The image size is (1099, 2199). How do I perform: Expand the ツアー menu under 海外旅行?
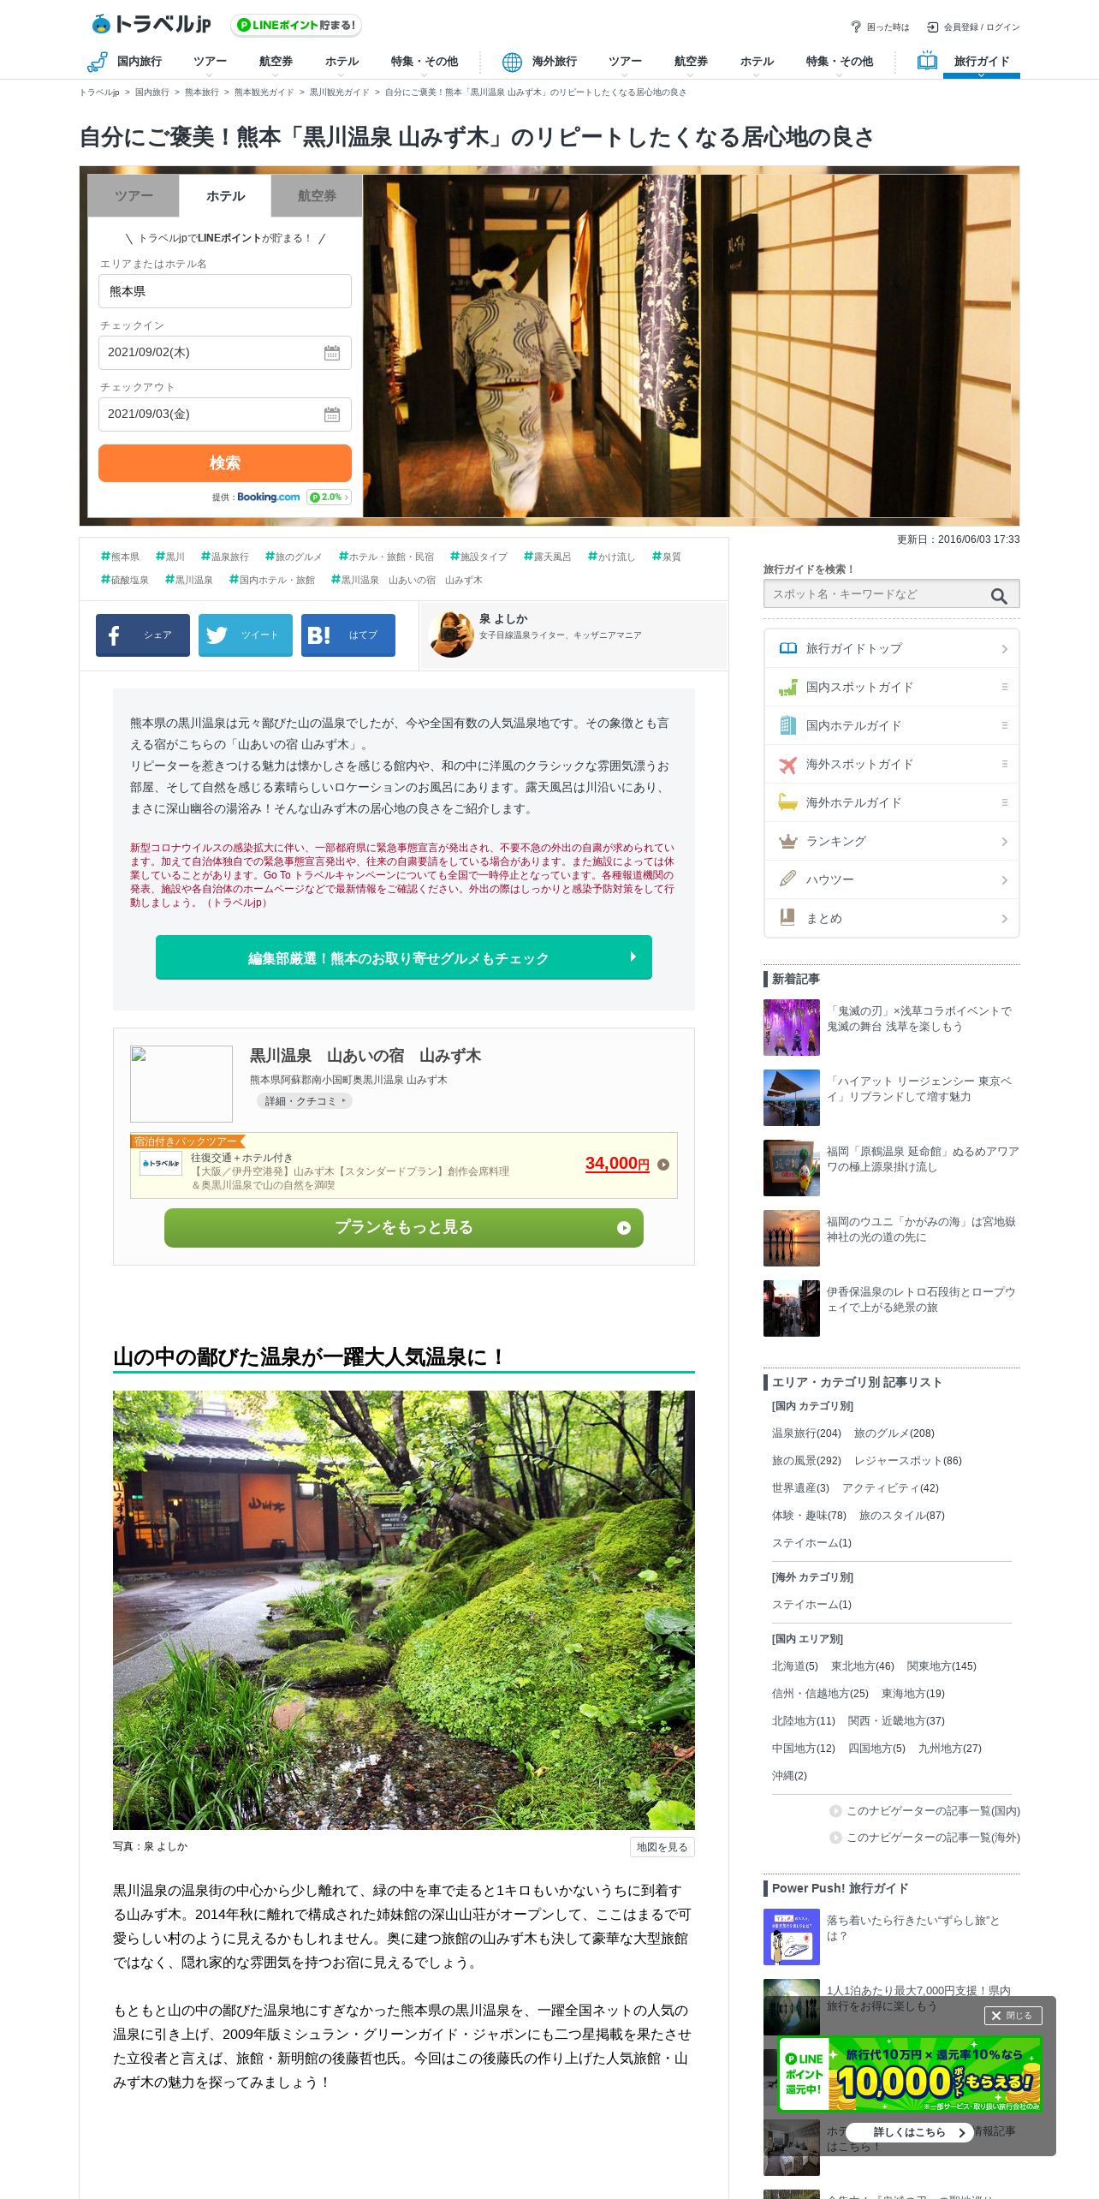625,62
